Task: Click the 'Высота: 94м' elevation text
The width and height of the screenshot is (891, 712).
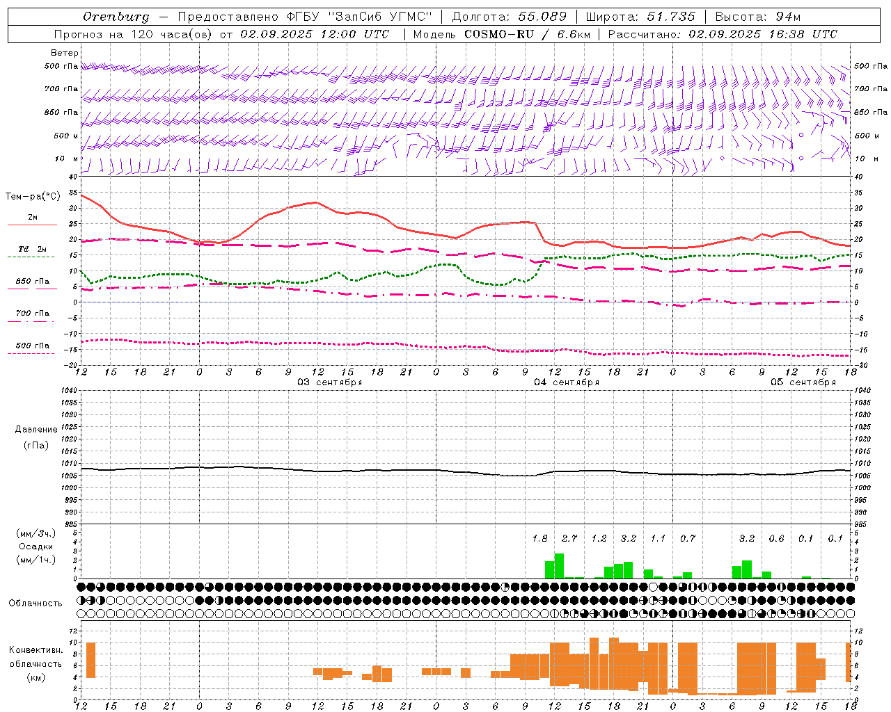Action: [758, 17]
